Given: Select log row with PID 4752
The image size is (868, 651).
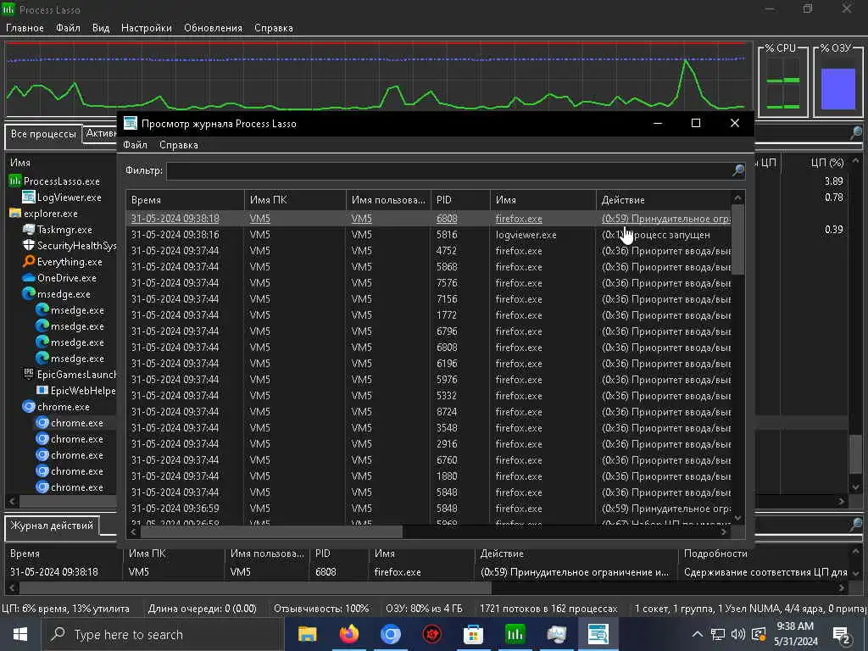Looking at the screenshot, I should pos(429,251).
